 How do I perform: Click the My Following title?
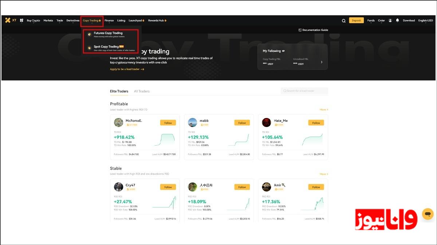(x=272, y=51)
